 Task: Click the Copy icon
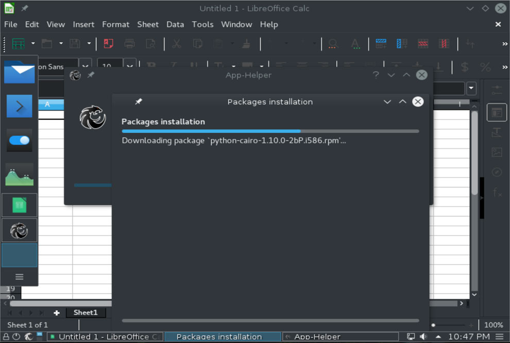point(197,44)
